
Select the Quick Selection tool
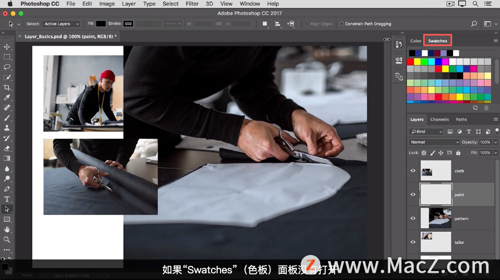tap(7, 77)
